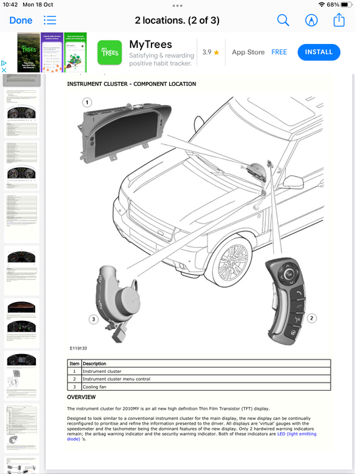Tap the MyTrees green app icon
Screen dimensions: 355x474
coord(110,53)
